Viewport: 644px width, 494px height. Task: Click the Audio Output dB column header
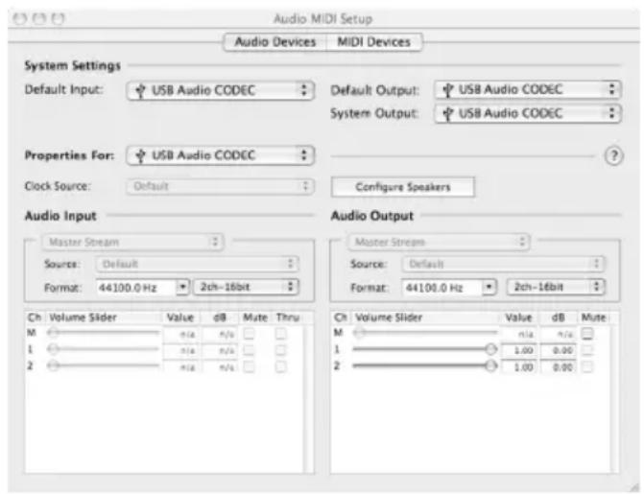pyautogui.click(x=559, y=318)
